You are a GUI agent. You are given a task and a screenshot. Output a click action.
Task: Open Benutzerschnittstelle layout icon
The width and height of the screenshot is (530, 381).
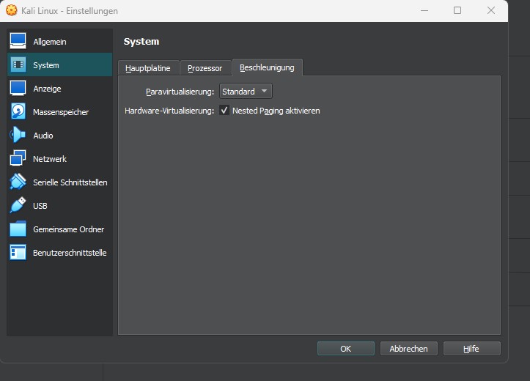point(18,252)
